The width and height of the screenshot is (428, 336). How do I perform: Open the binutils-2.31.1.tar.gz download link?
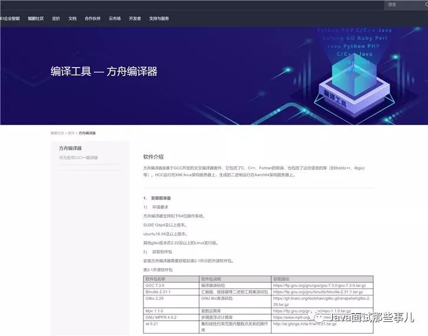coord(318,292)
